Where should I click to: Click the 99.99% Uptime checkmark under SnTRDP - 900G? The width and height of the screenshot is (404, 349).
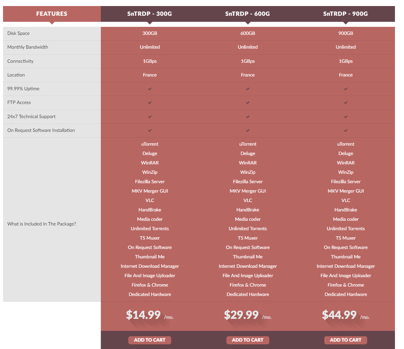pyautogui.click(x=346, y=89)
